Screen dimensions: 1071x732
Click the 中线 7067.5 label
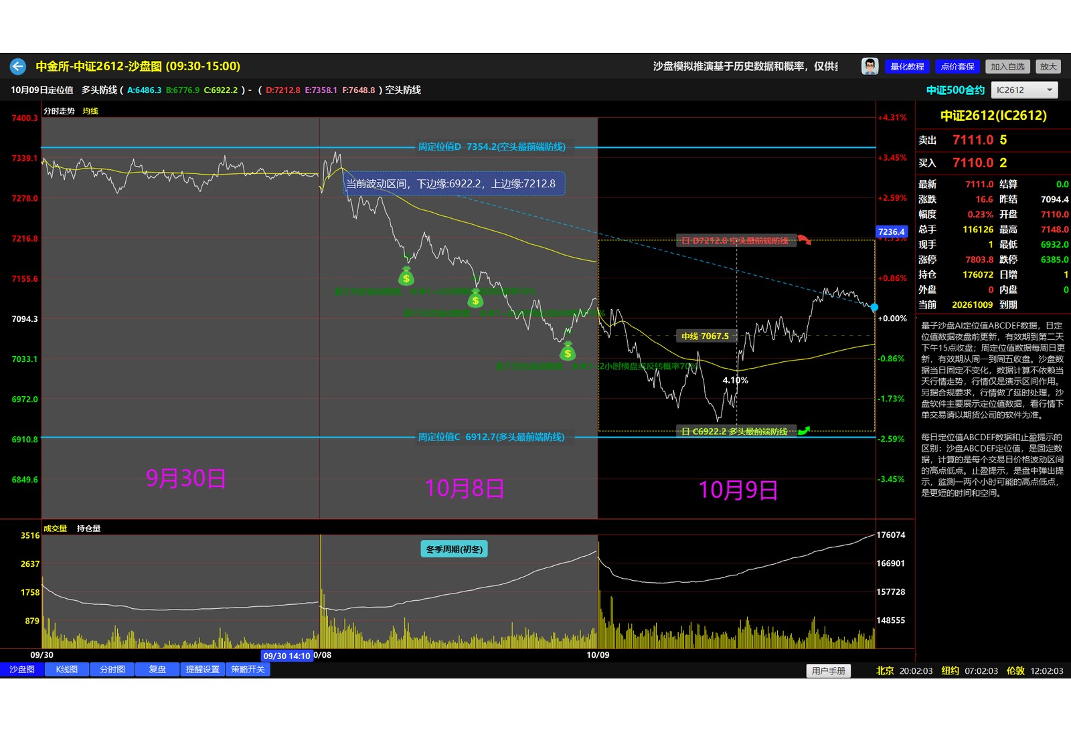705,336
